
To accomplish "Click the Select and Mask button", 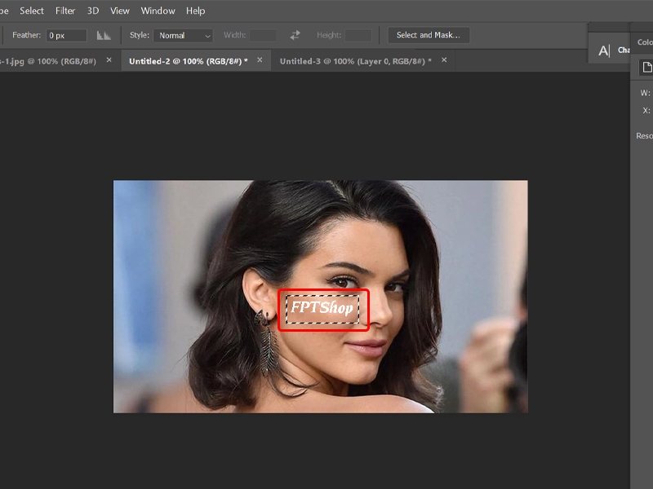I will [x=429, y=35].
